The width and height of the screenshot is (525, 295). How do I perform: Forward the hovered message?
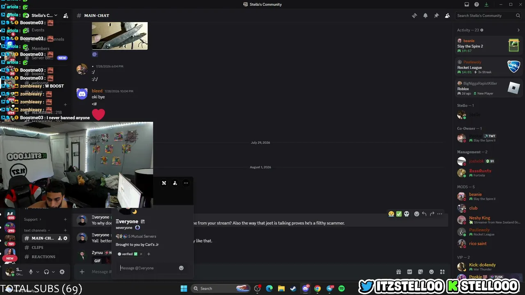tap(432, 214)
